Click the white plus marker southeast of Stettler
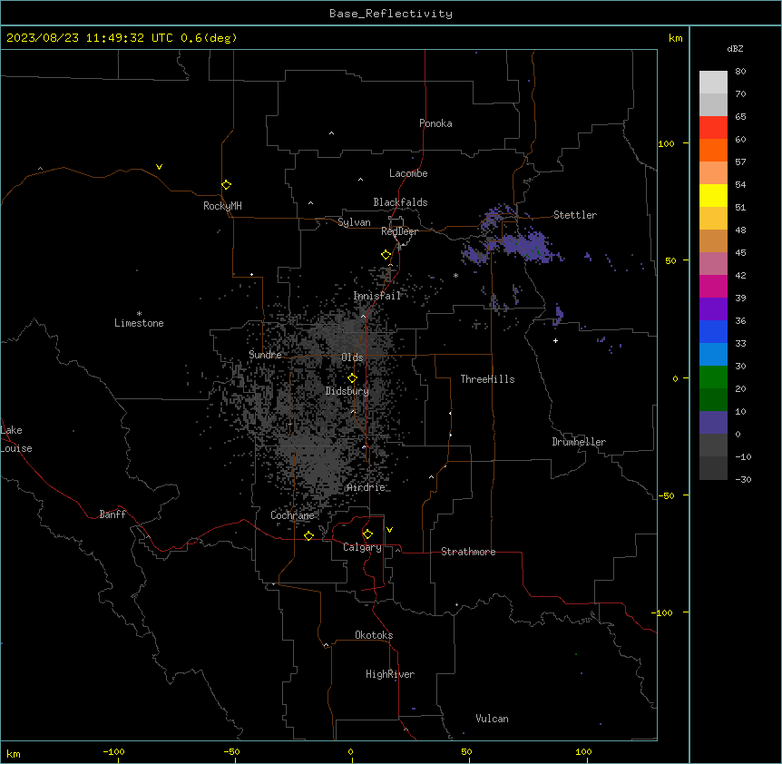 coord(555,340)
